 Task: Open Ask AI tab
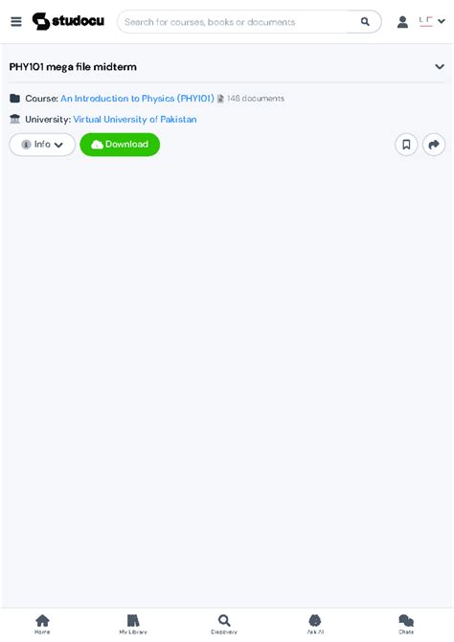pos(315,625)
